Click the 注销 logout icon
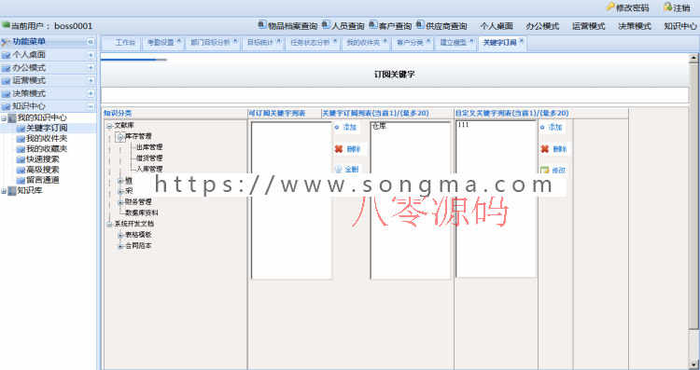The image size is (700, 370). pos(668,7)
